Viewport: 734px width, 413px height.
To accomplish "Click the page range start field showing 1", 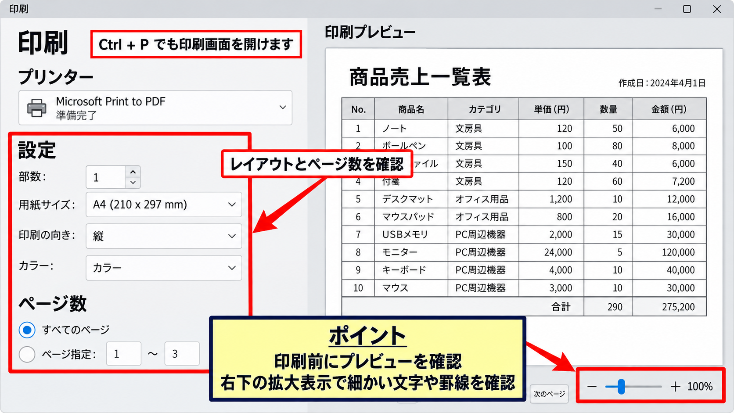I will coord(124,354).
